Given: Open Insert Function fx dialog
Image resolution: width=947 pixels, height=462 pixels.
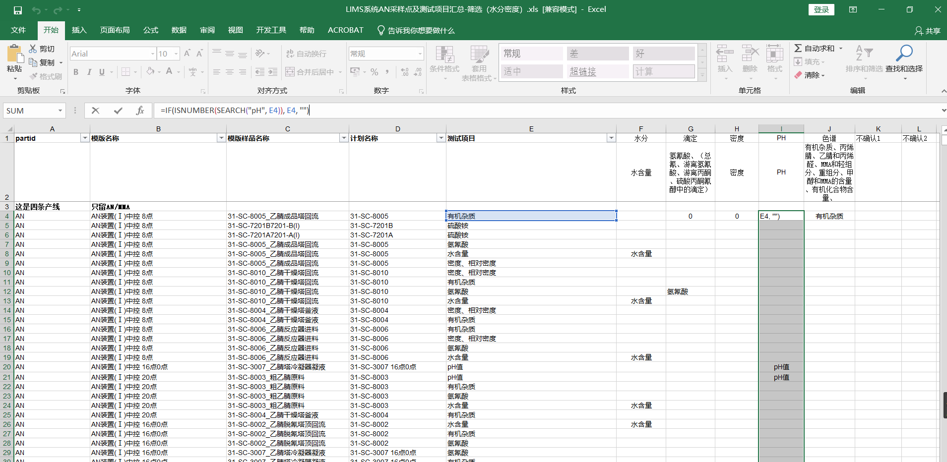Looking at the screenshot, I should 140,111.
